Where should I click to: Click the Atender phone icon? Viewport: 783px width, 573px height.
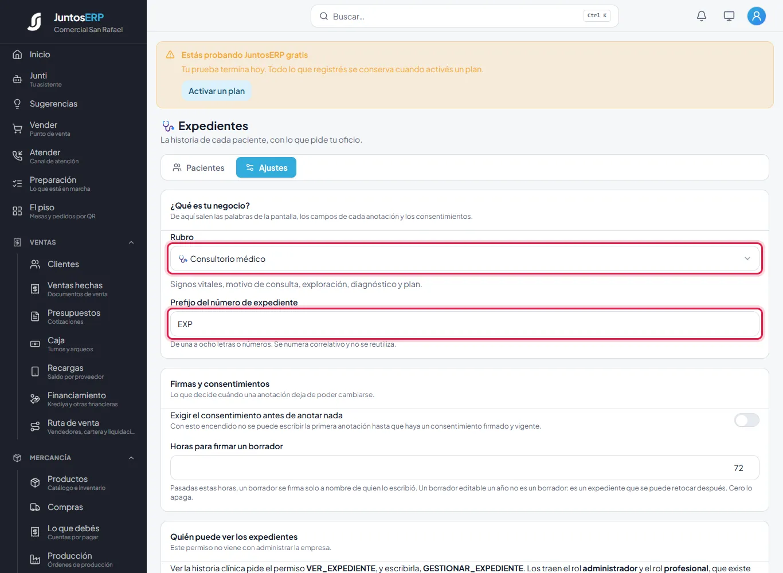point(17,156)
